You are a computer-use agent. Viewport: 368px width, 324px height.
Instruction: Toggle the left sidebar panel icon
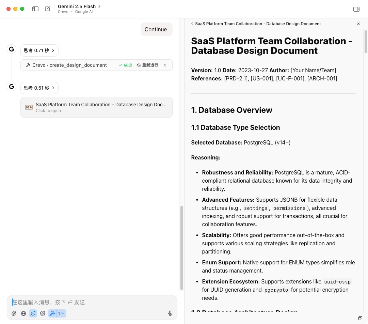click(35, 9)
